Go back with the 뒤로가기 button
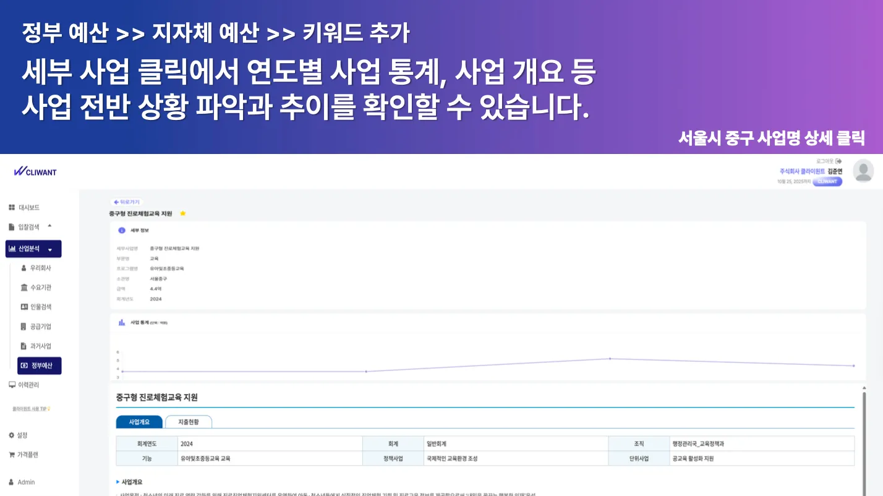Image resolution: width=883 pixels, height=496 pixels. tap(127, 202)
